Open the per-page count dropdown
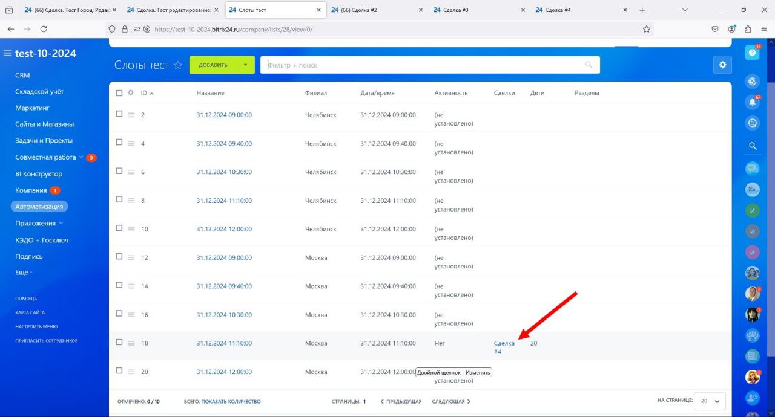Screen dimensions: 775x417 pos(710,401)
